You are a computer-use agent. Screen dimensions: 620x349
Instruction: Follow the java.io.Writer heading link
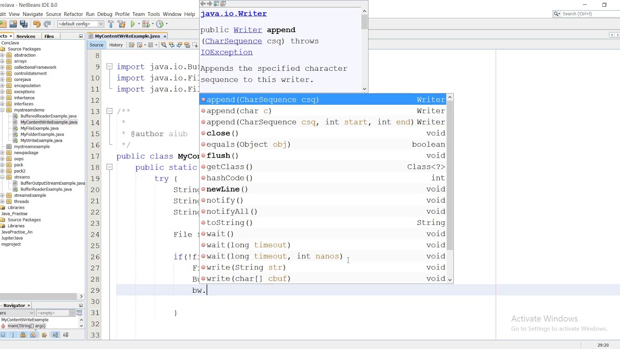(x=233, y=14)
